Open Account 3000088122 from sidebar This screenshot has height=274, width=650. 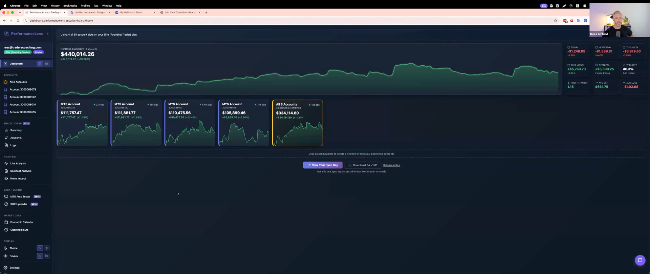click(x=23, y=97)
